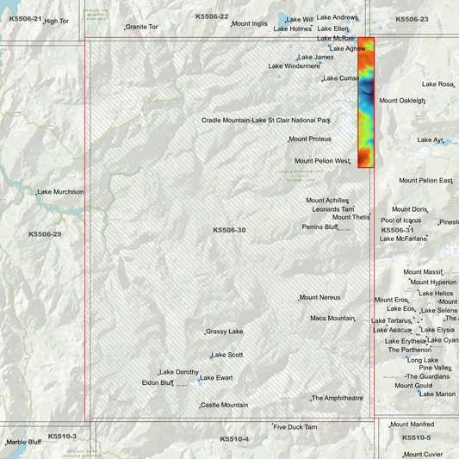Image resolution: width=459 pixels, height=459 pixels.
Task: Click the Lake Curran label
Action: (x=341, y=78)
